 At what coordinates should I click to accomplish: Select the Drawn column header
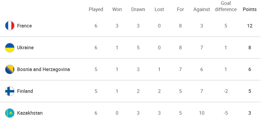138,9
